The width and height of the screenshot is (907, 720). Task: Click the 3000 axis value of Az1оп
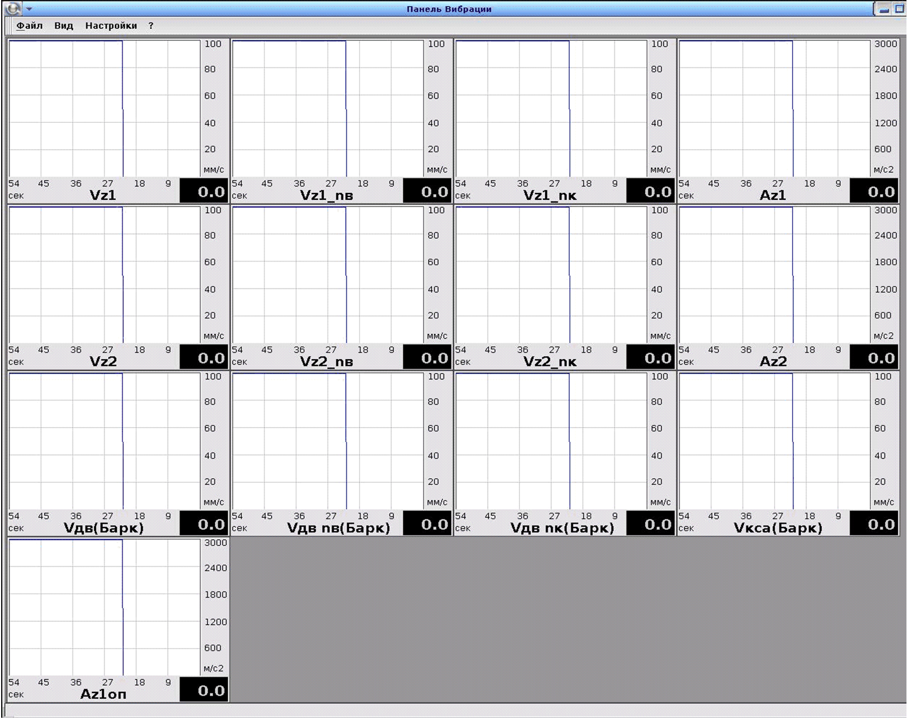point(215,543)
